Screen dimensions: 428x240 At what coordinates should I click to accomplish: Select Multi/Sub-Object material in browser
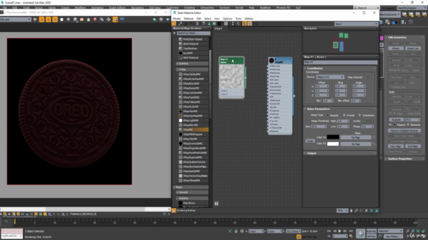[193, 39]
